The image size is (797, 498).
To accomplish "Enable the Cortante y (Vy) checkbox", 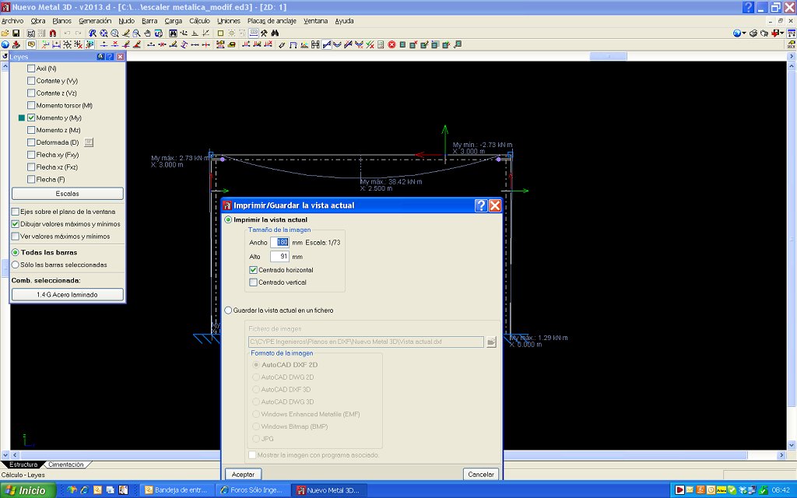I will pyautogui.click(x=31, y=80).
